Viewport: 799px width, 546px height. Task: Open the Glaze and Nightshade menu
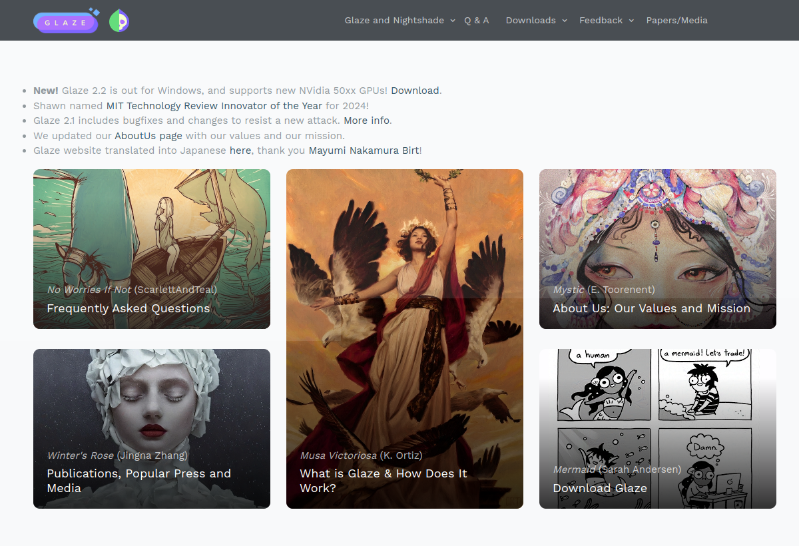coord(394,21)
